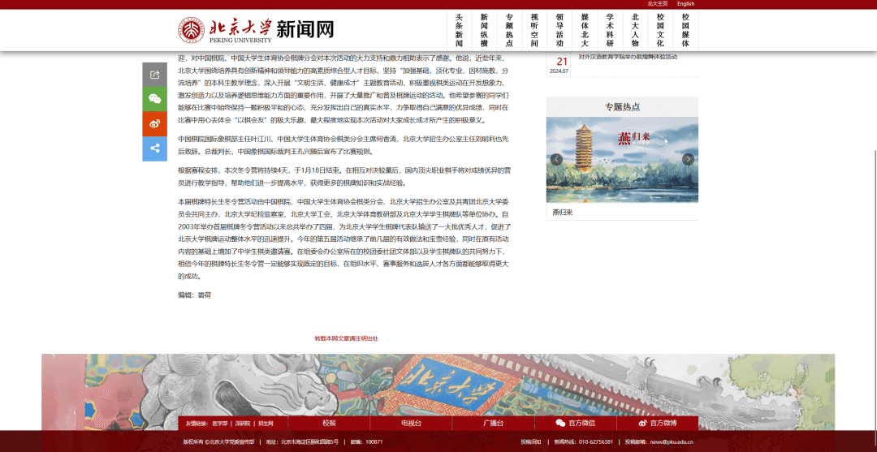The image size is (877, 452).
Task: Open 头条新闻 navigation menu
Action: [x=459, y=30]
